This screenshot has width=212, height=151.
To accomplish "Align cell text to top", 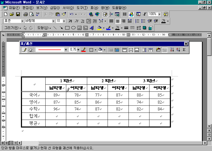I will pos(124,50).
